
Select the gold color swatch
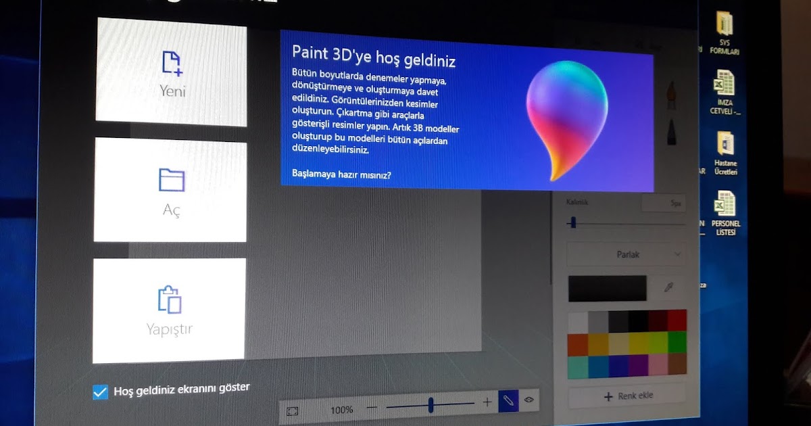pos(598,344)
